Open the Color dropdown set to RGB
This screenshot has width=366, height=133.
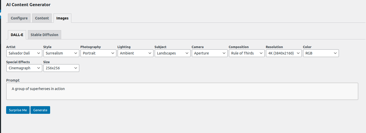(321, 53)
